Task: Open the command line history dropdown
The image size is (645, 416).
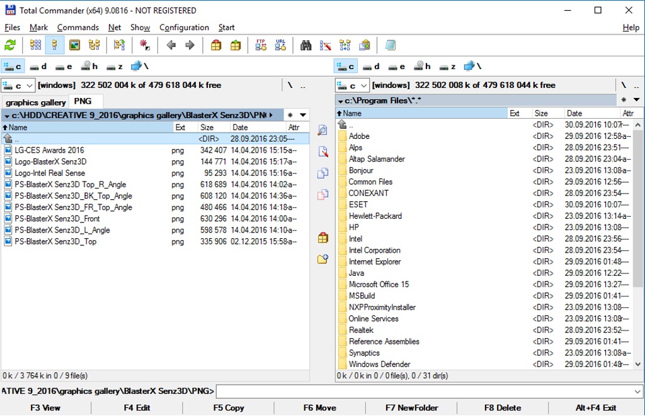Action: tap(639, 391)
